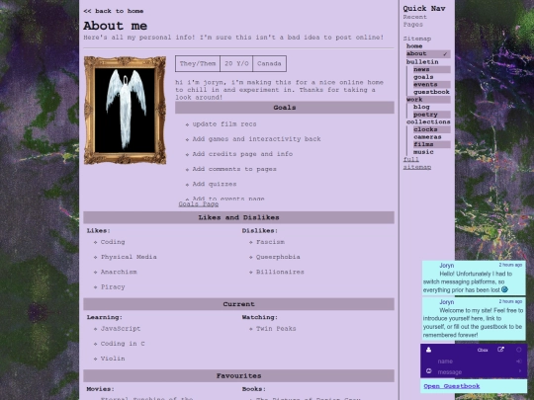Click 'JavaScript' under Learning

pos(121,329)
